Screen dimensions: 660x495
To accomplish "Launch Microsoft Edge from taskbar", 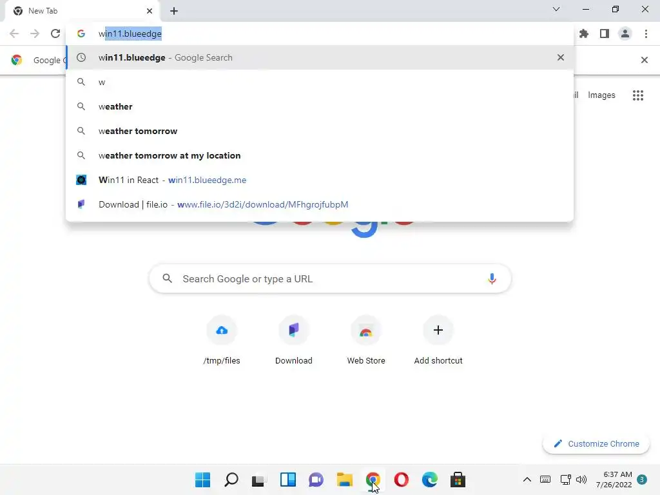I will 430,480.
